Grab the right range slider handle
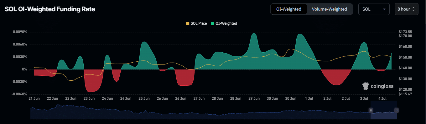This screenshot has width=426, height=124. (x=397, y=110)
